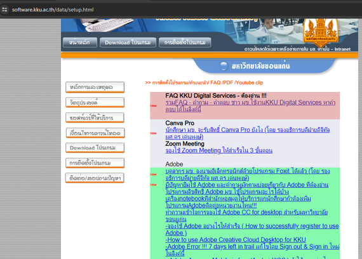Open How to use Adobe Creative Cloud Desktop link
Viewport: 362px width, 259px height.
236,239
